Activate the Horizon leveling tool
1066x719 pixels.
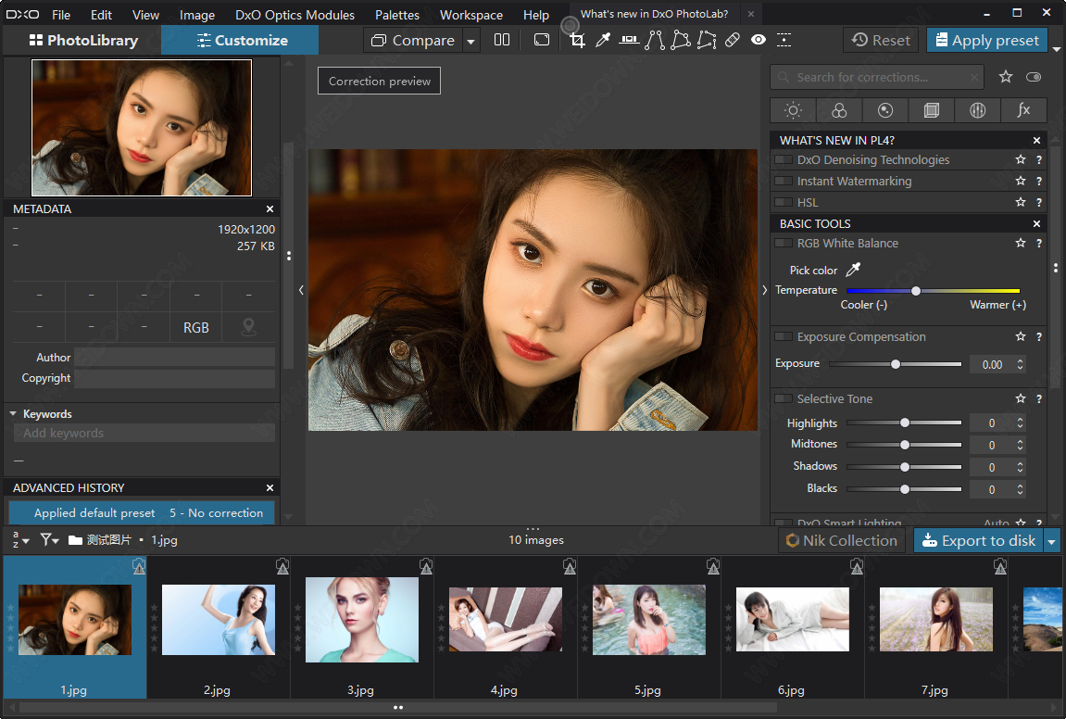pos(629,40)
